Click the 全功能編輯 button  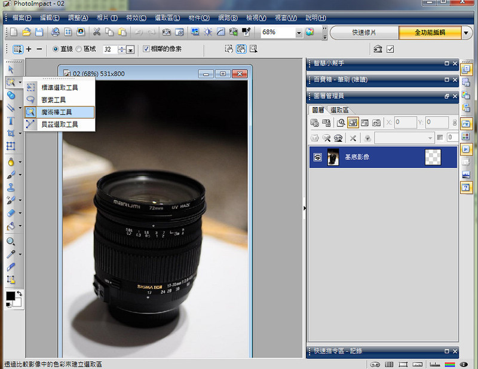(430, 33)
